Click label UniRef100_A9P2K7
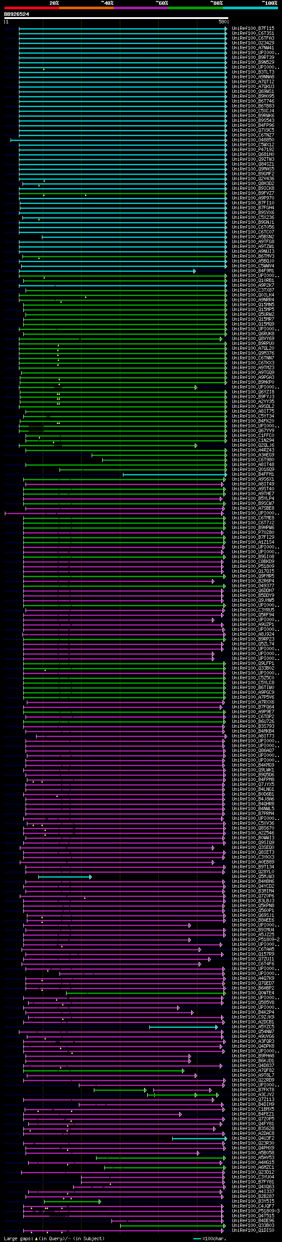282x1242 pixels. [253, 285]
